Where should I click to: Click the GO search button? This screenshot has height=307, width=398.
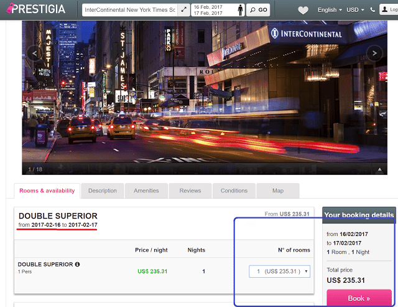tap(258, 10)
